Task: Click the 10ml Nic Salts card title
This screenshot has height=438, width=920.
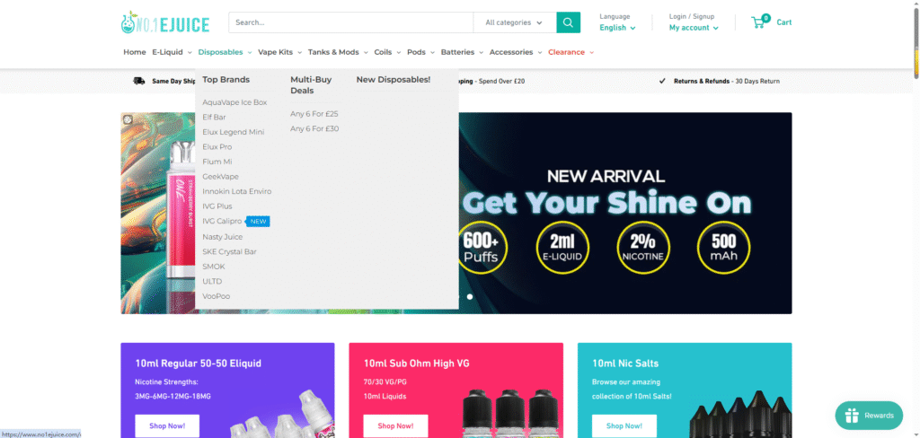Action: 625,364
